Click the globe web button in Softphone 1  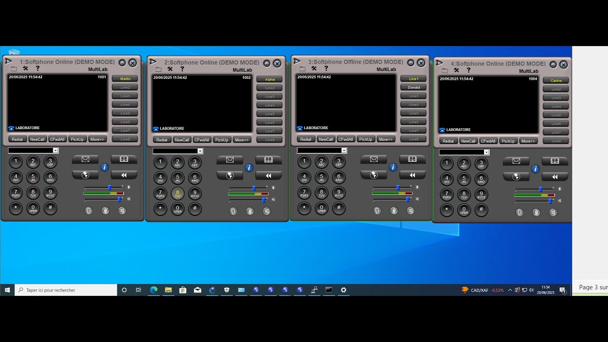[x=85, y=175]
